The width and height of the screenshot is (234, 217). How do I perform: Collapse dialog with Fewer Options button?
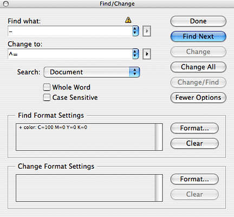[198, 98]
